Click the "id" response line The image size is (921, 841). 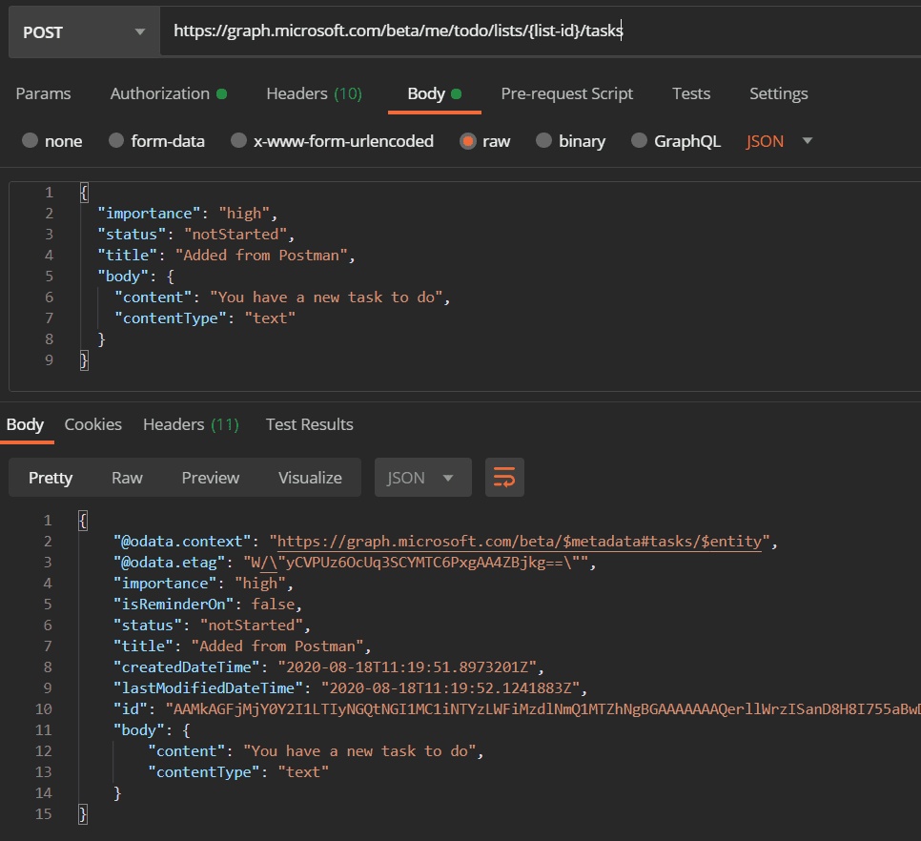click(x=517, y=709)
